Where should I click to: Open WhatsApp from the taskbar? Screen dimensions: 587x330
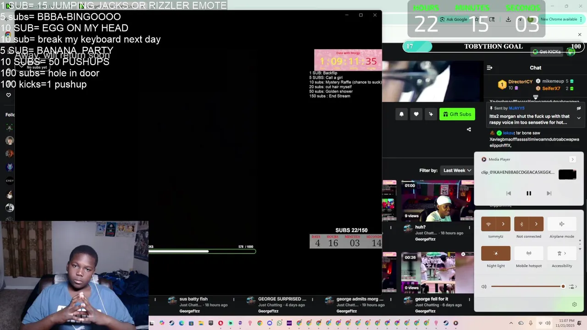(x=279, y=323)
